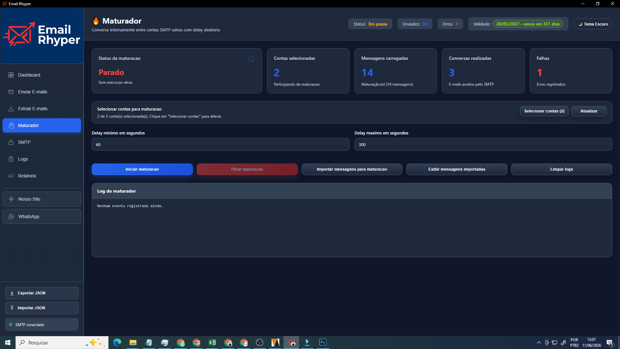Click the Extrair E-mails download icon
Screen dimensions: 620x349
point(11,109)
